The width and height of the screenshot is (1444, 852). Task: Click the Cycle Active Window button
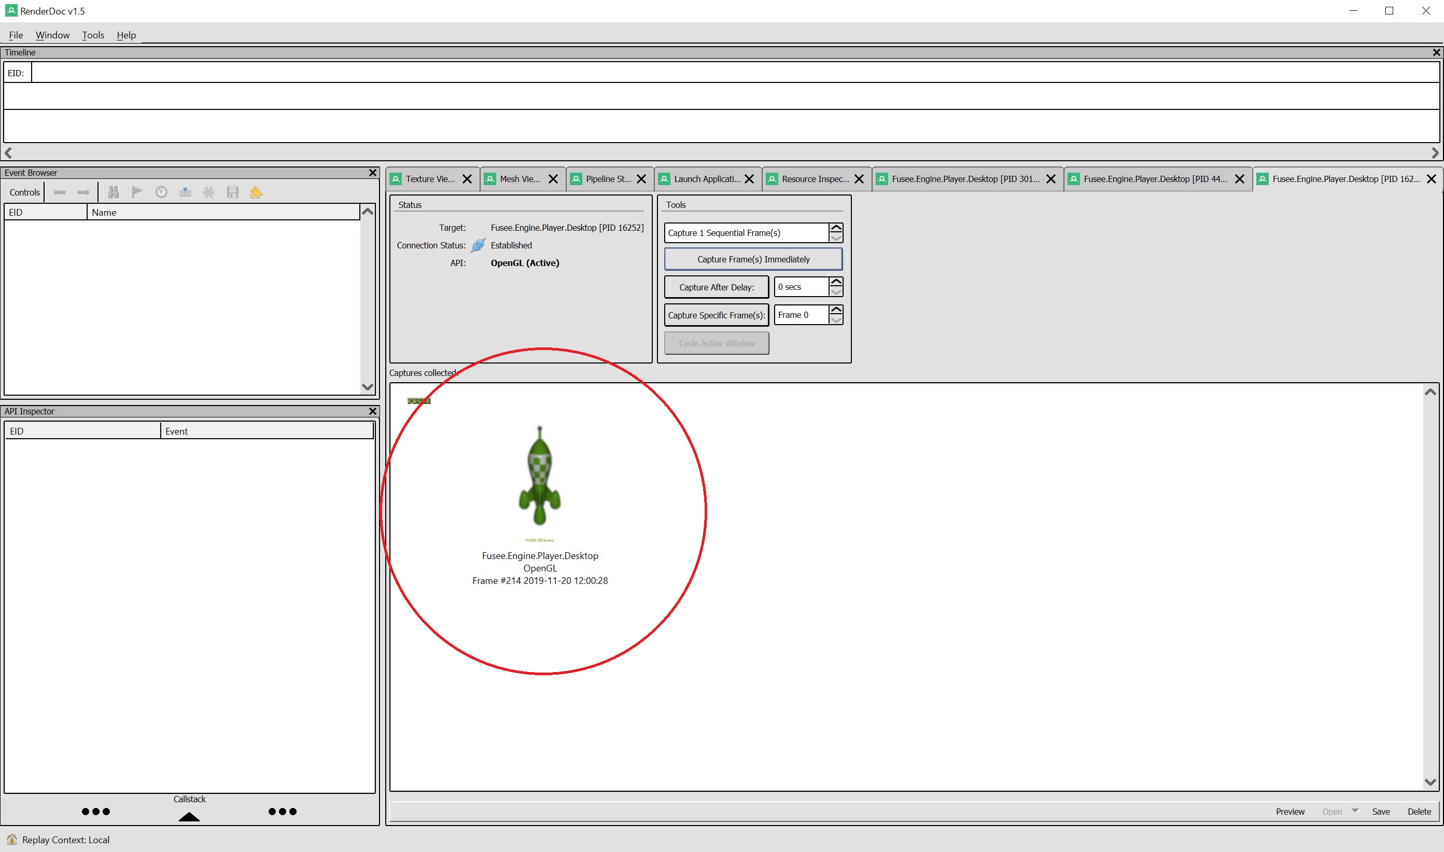(717, 343)
